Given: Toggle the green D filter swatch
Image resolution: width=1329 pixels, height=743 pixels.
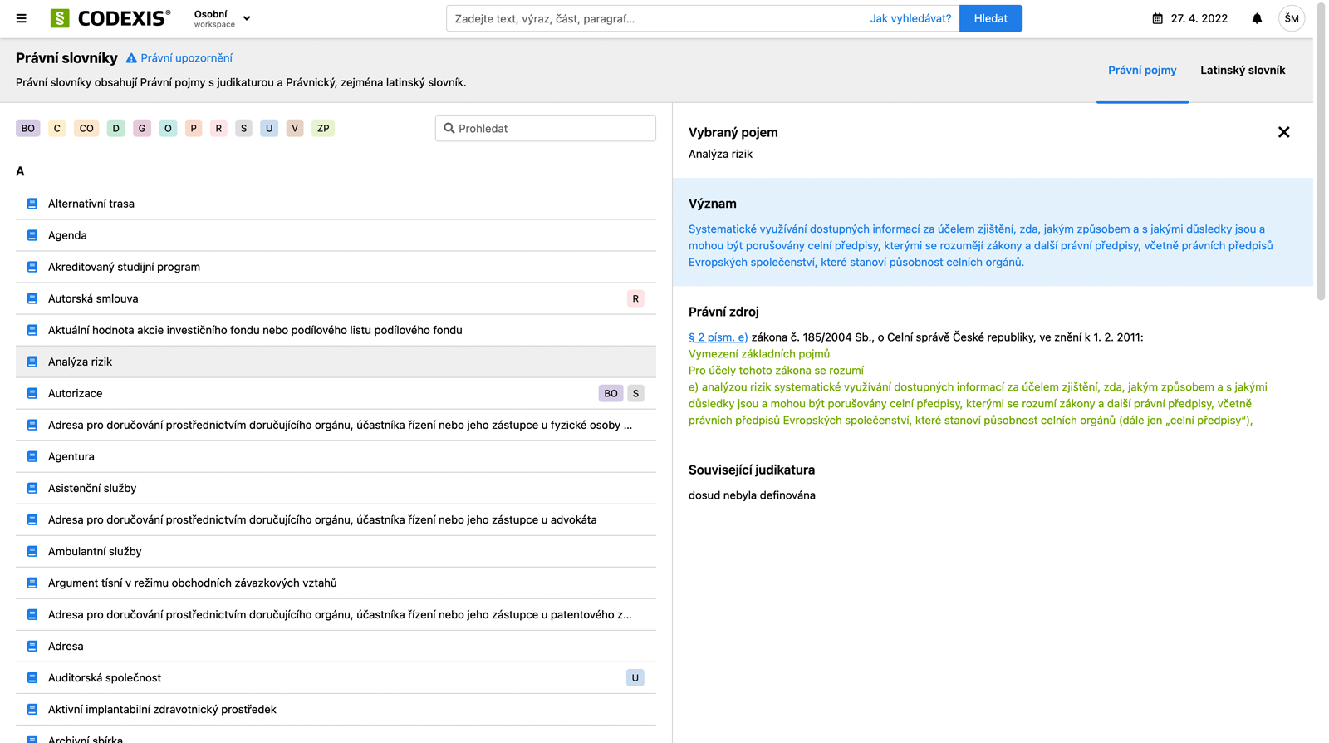Looking at the screenshot, I should pos(116,128).
